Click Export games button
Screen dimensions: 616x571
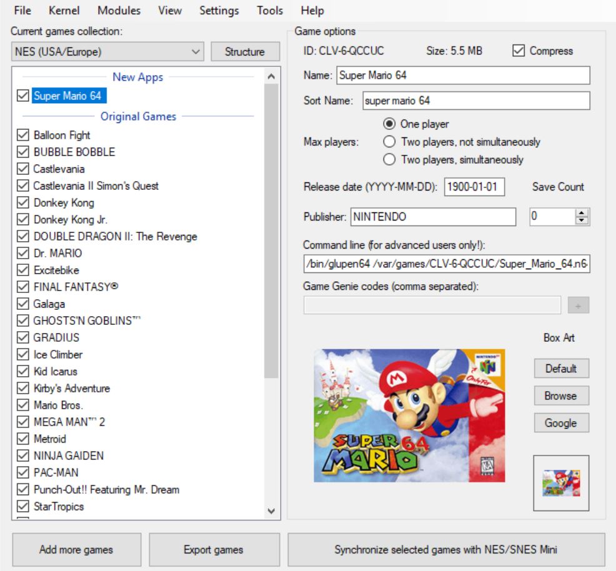tap(214, 550)
